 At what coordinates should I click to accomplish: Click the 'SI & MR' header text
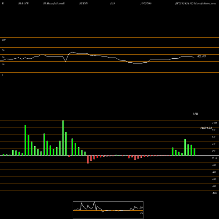pyautogui.click(x=23, y=4)
